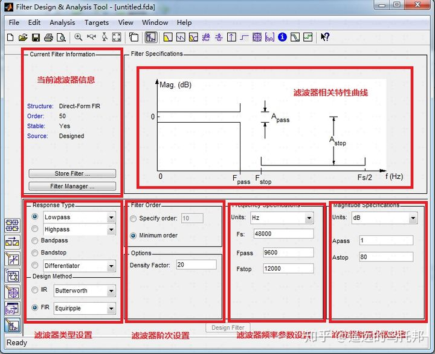This screenshot has width=435, height=354.
Task: Expand the Highpass type dropdown
Action: point(111,230)
